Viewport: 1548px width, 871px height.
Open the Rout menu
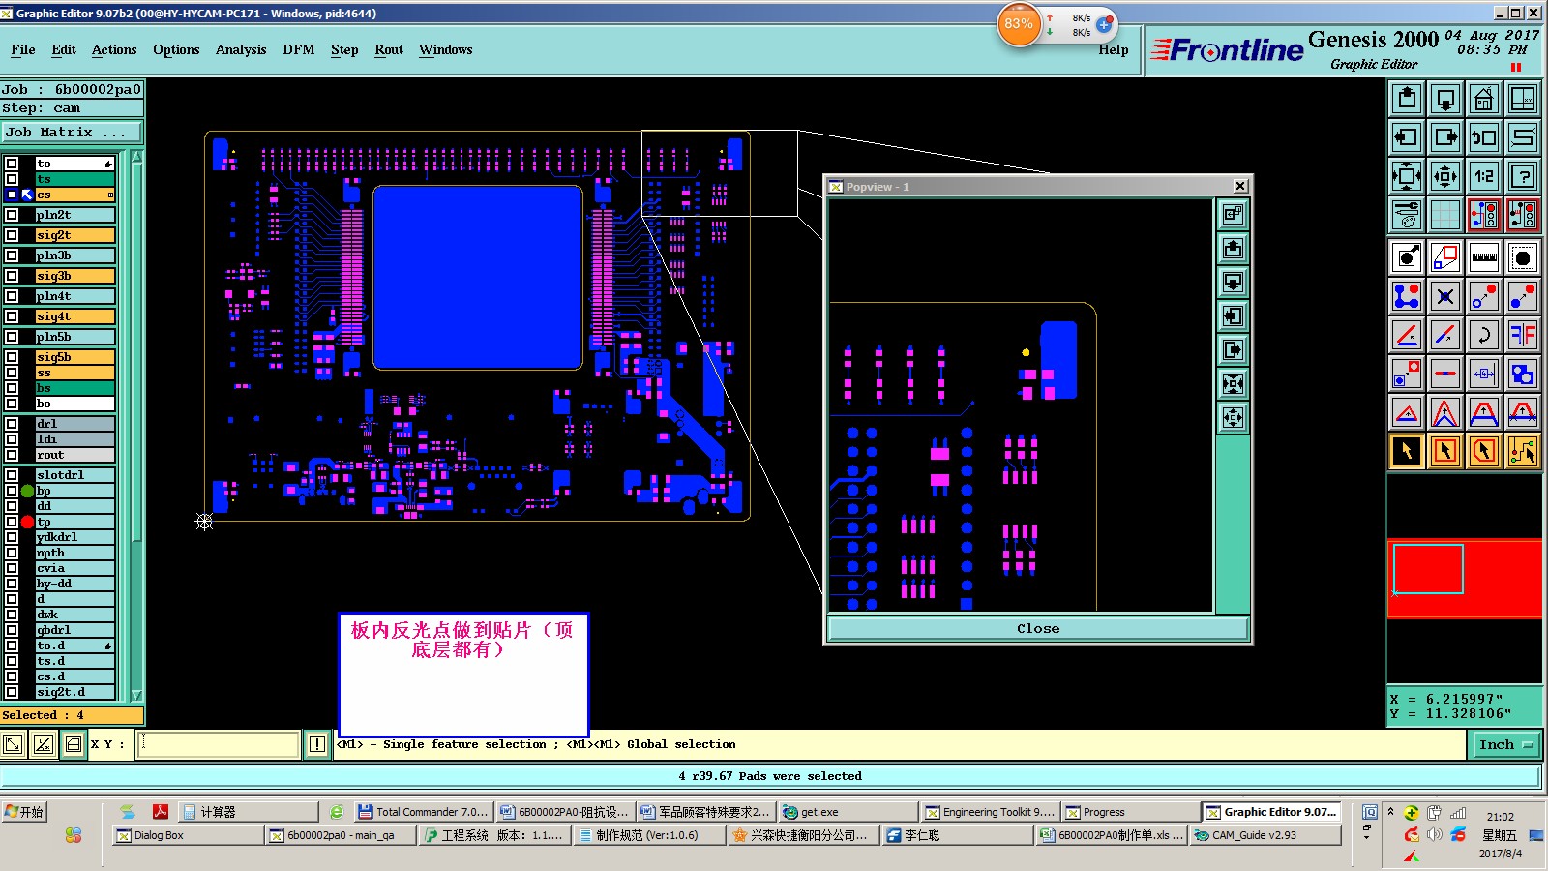coord(389,50)
